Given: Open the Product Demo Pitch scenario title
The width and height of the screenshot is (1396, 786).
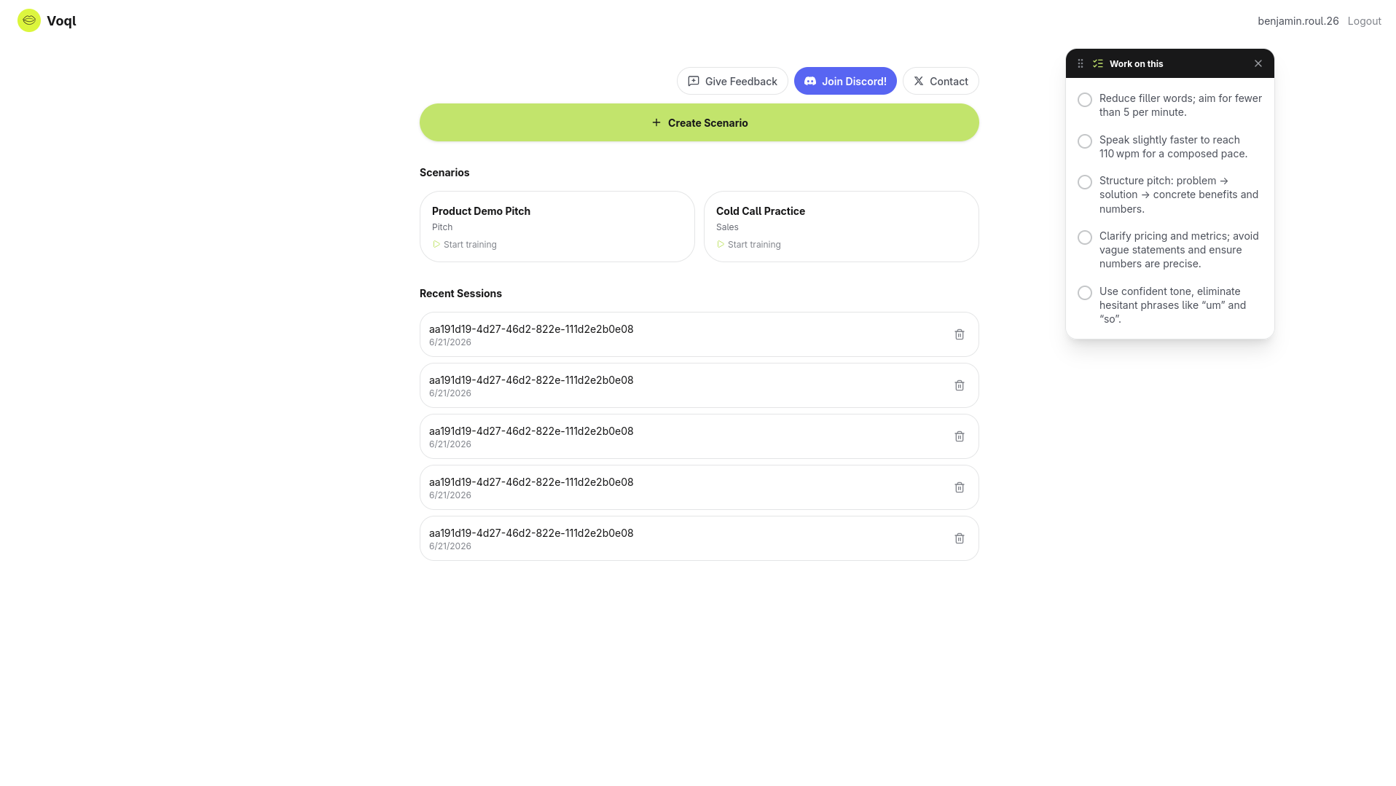Looking at the screenshot, I should pos(481,211).
